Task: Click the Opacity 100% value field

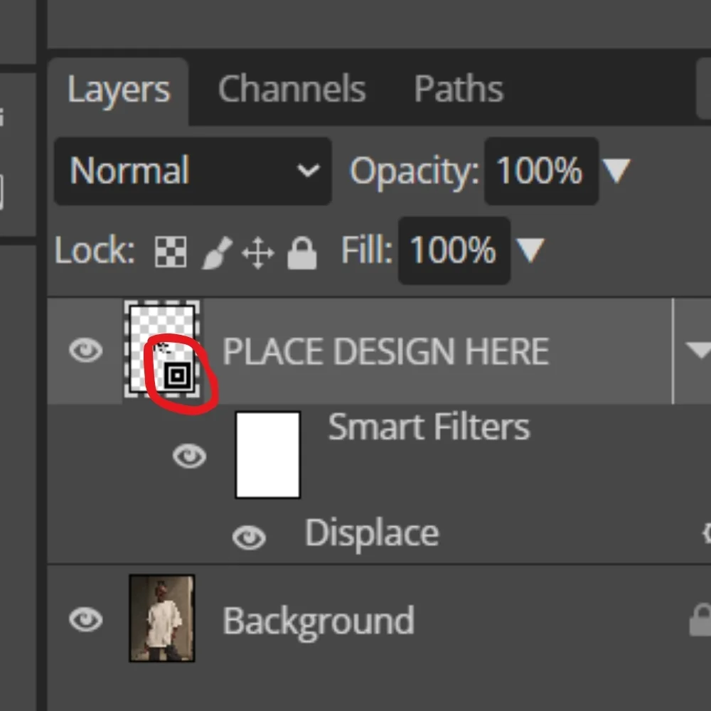Action: coord(540,171)
